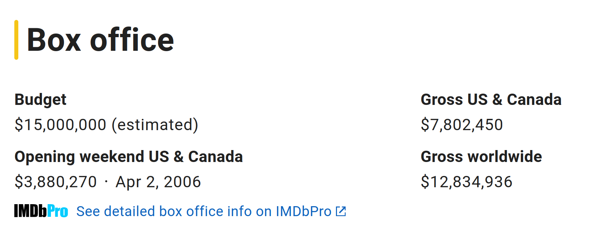Click the word estimated in Budget row
The width and height of the screenshot is (604, 244).
(x=155, y=125)
